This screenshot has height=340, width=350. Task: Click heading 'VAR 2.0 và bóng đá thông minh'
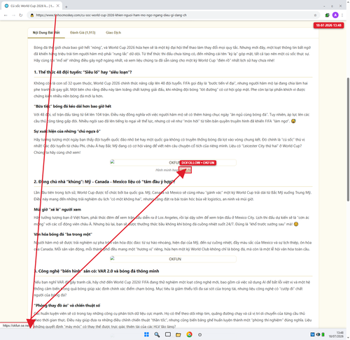point(97,271)
